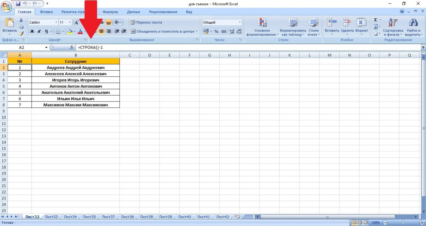Toggle Wrap Text (Перенос текста)
The height and width of the screenshot is (226, 426).
(146, 23)
